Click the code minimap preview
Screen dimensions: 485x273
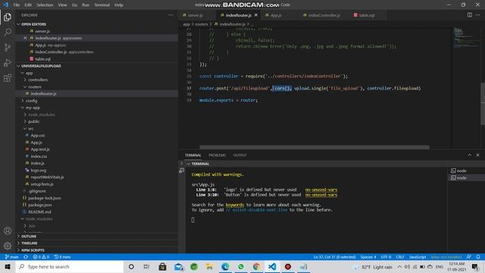pos(466,38)
